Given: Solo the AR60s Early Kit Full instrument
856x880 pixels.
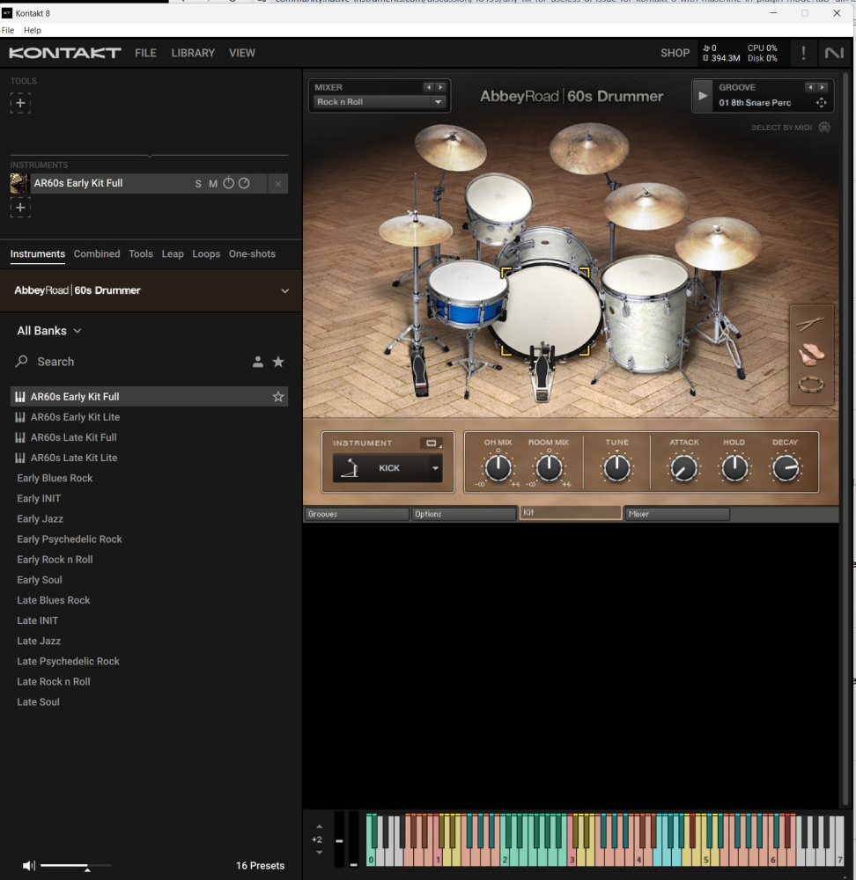Looking at the screenshot, I should pyautogui.click(x=198, y=184).
